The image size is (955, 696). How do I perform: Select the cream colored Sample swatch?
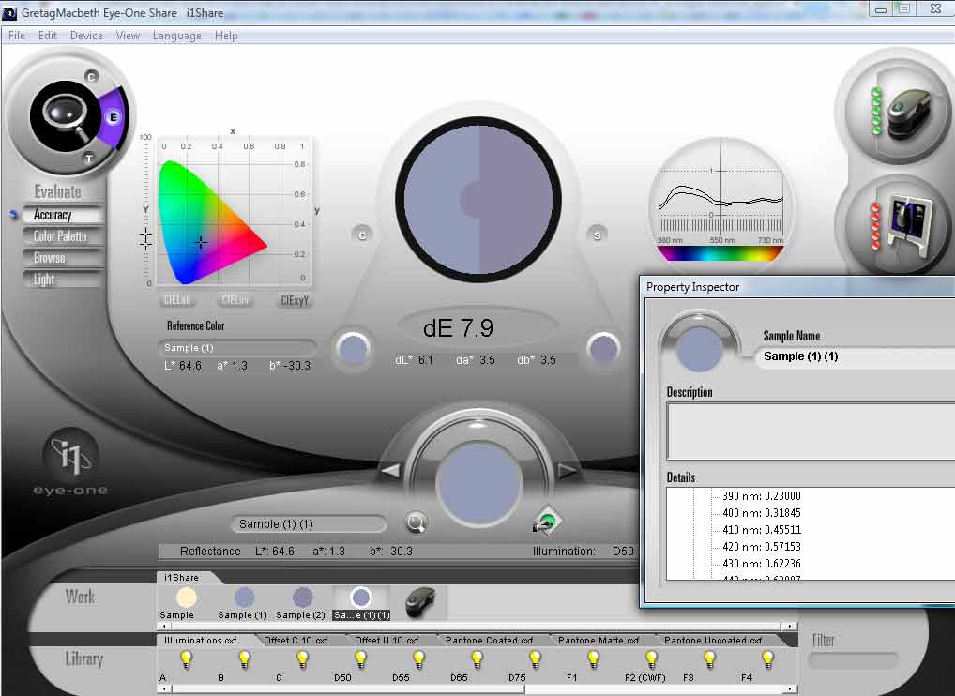pyautogui.click(x=186, y=597)
